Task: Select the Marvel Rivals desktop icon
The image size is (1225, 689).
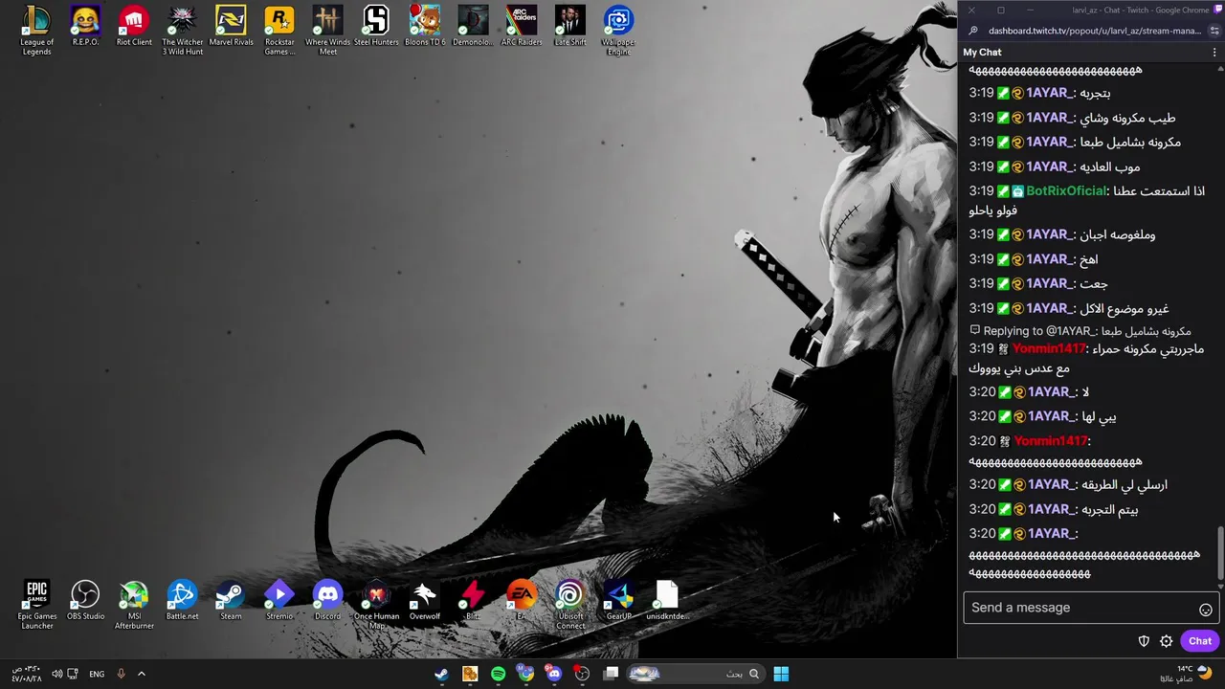Action: [x=231, y=27]
